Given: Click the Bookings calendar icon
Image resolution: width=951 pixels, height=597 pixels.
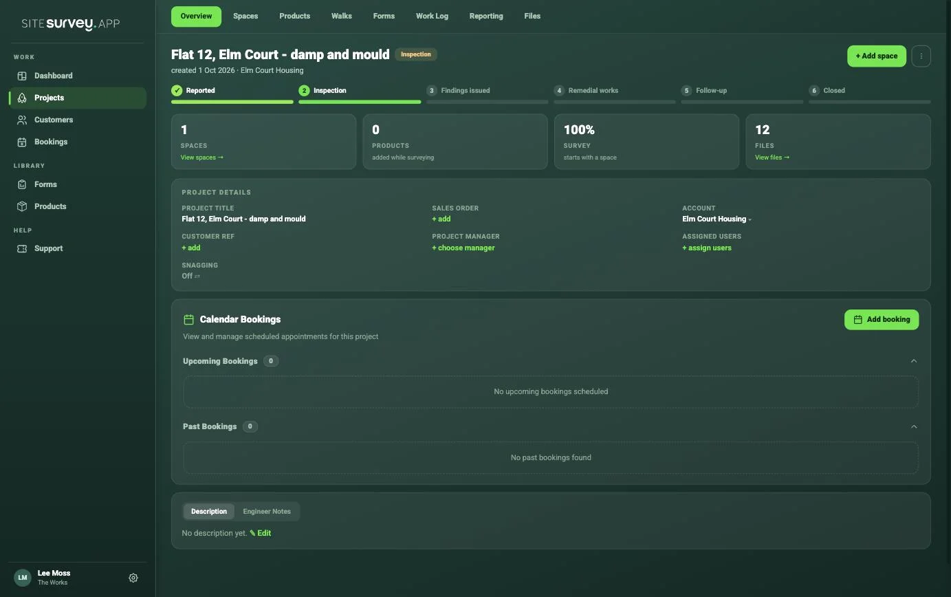Looking at the screenshot, I should [x=22, y=142].
